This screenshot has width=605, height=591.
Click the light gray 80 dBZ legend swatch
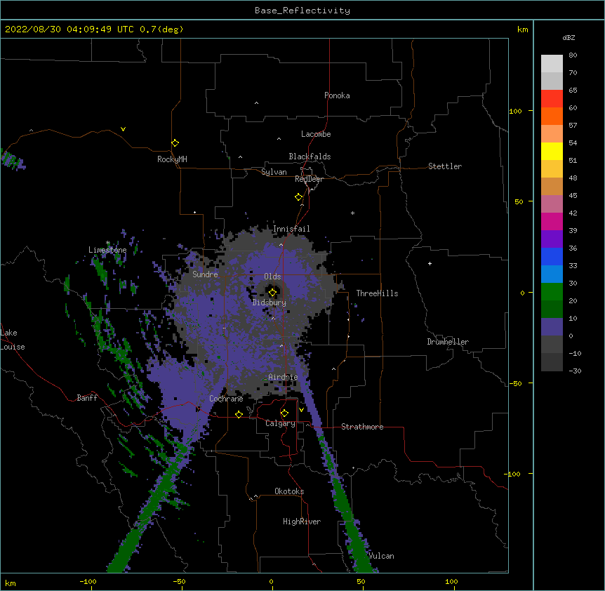[552, 63]
